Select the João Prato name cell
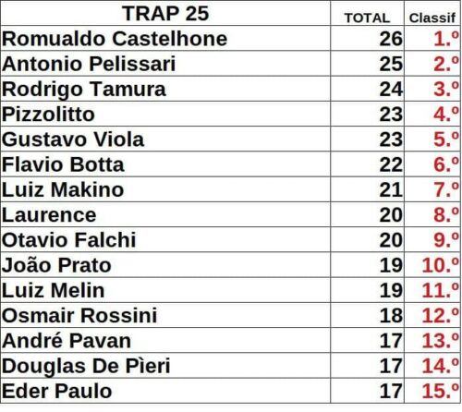The height and width of the screenshot is (412, 462). [x=165, y=265]
